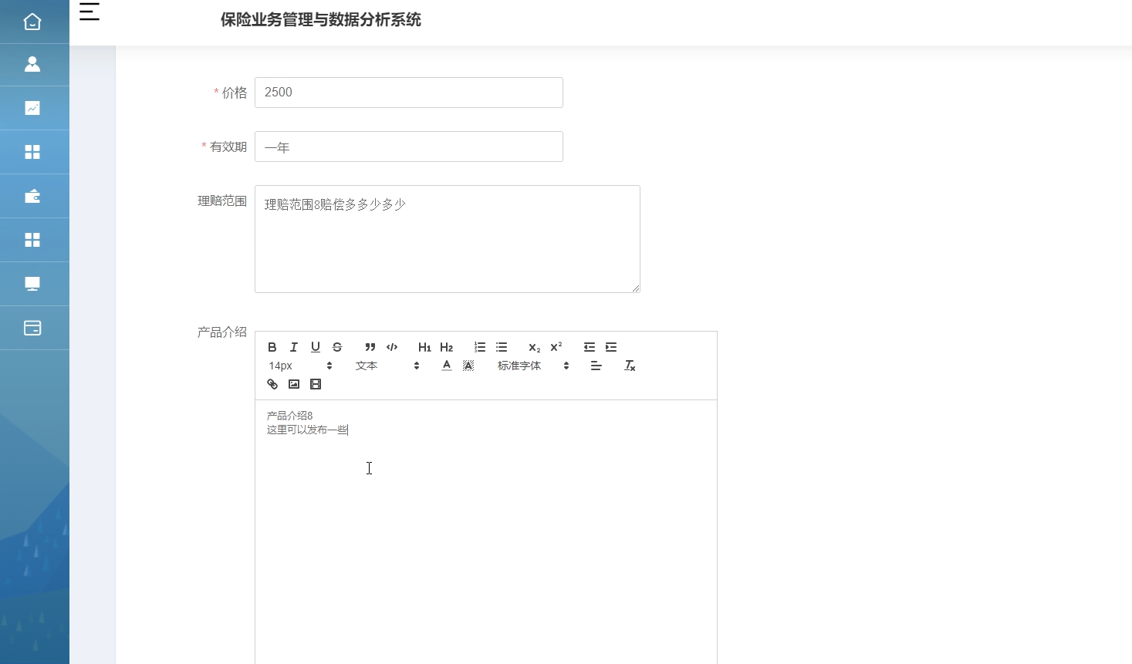Insert a blockquote in the editor
This screenshot has width=1132, height=664.
[x=370, y=347]
